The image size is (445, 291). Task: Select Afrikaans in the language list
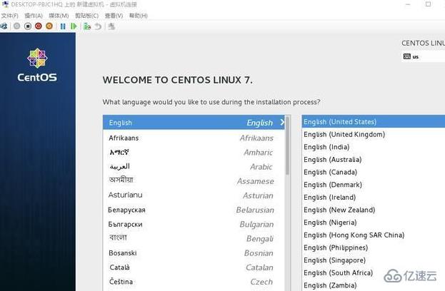tap(194, 138)
